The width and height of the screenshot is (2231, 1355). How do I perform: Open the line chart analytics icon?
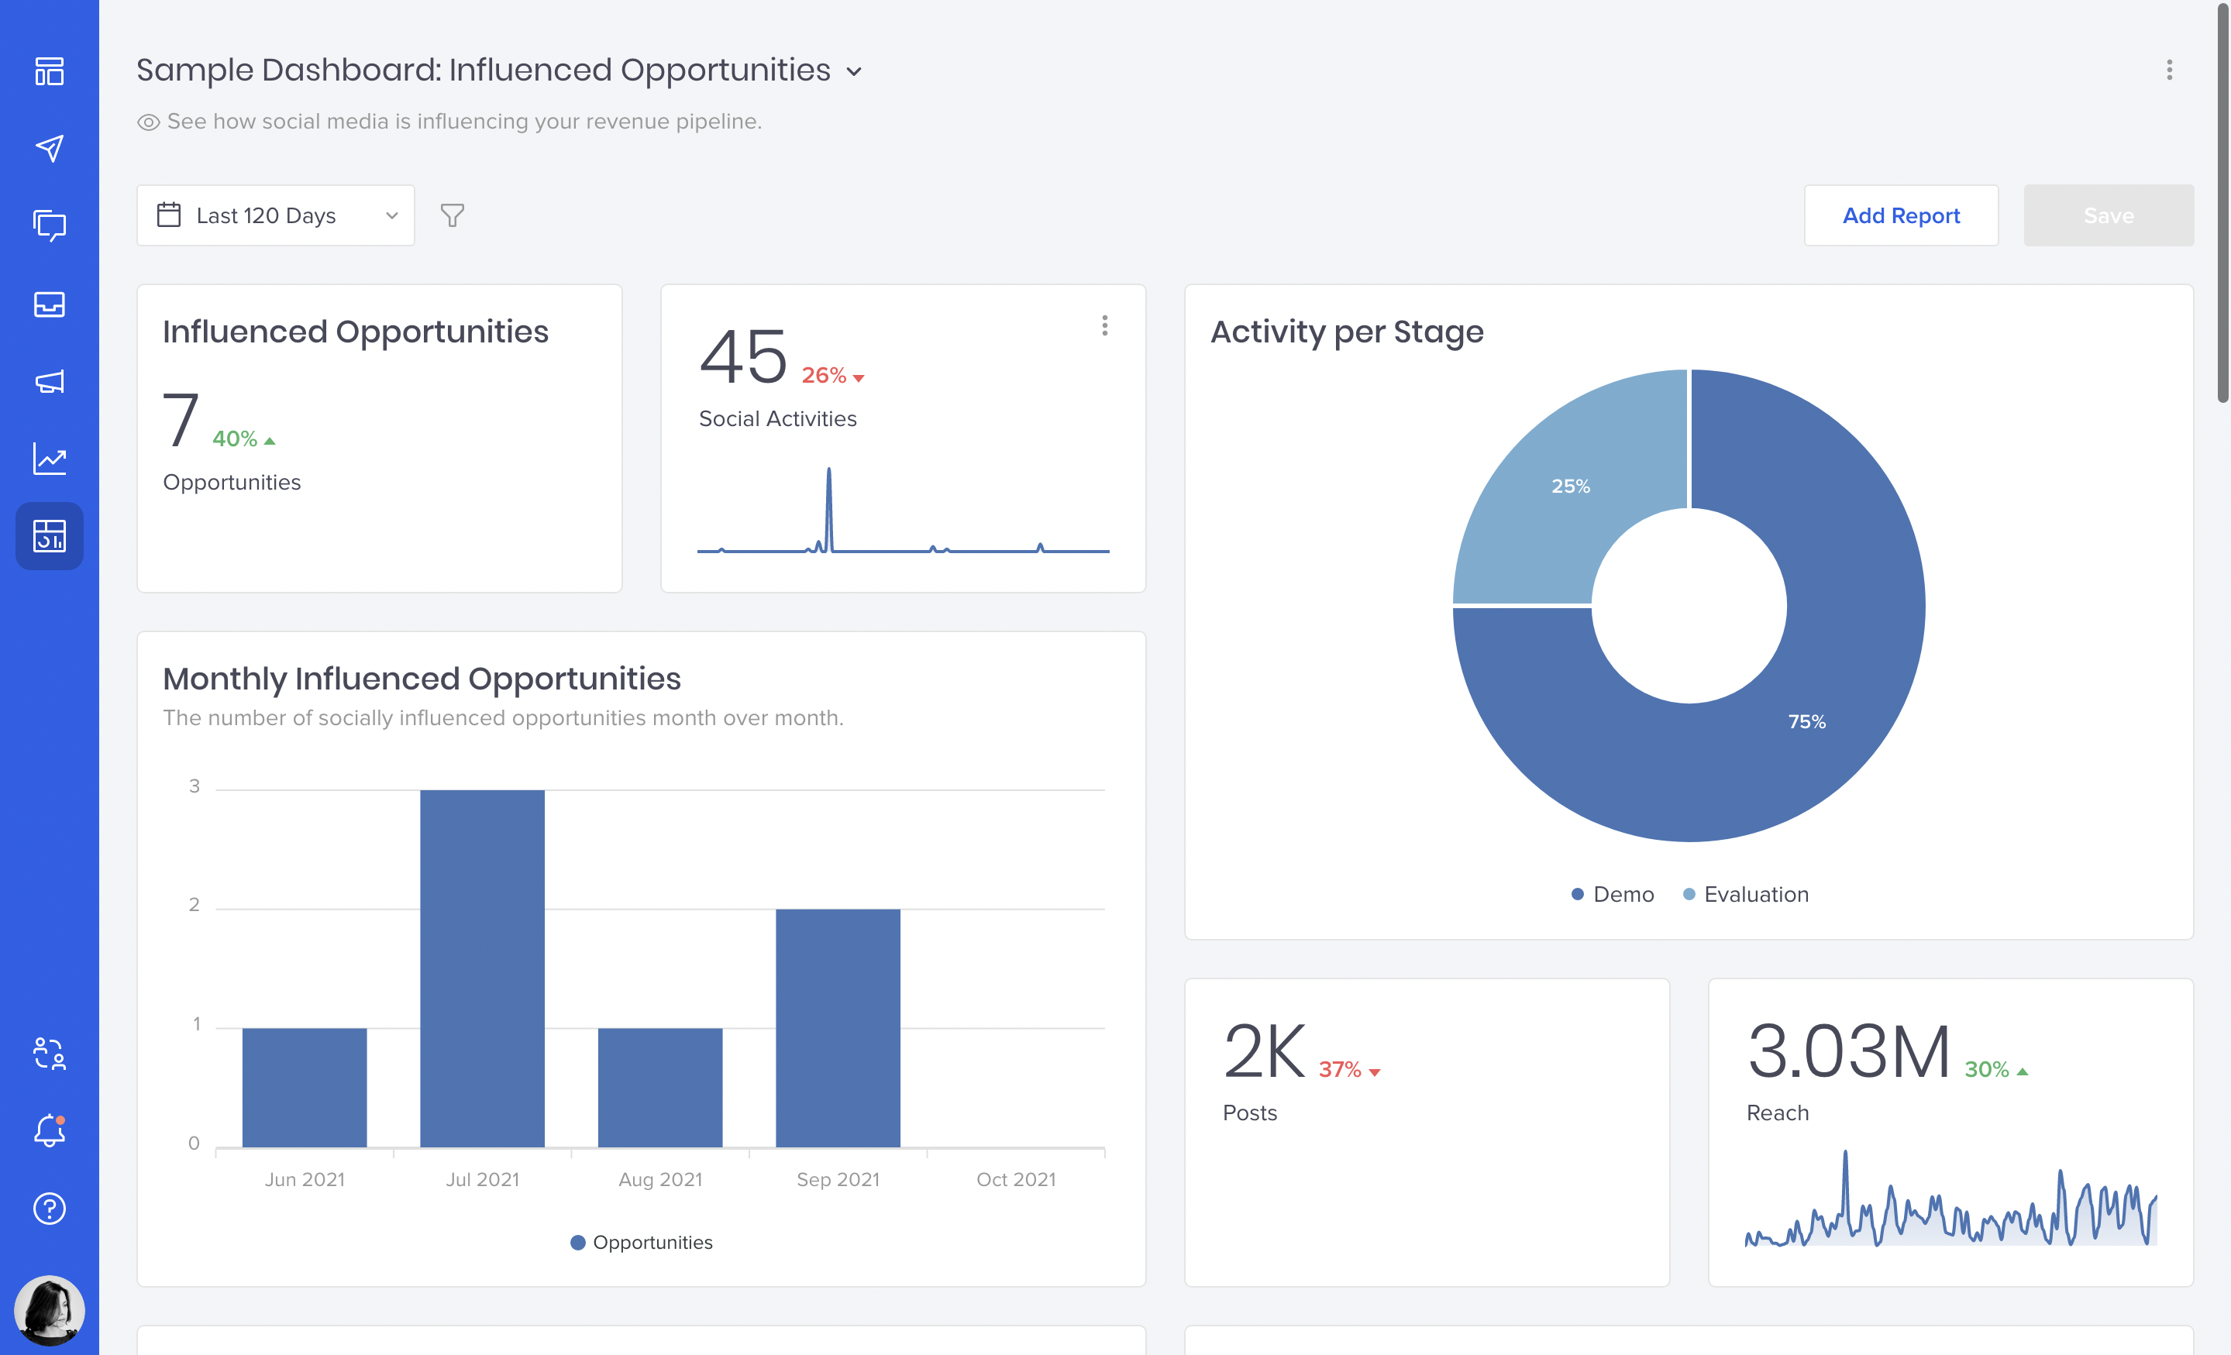49,459
